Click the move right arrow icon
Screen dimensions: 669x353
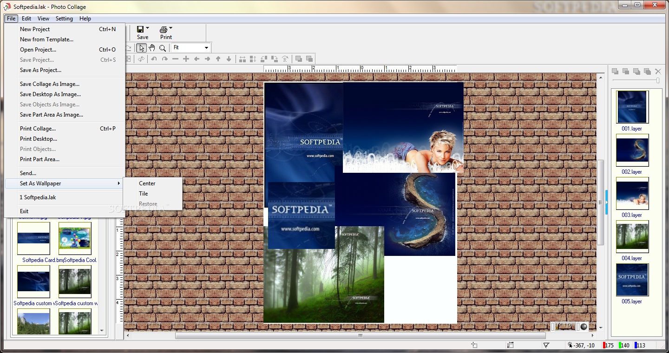click(x=207, y=59)
